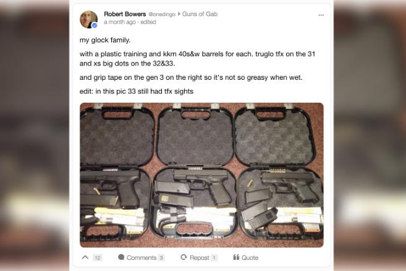Screen dimensions: 406x271
Task: Click the Quote button label
Action: click(x=250, y=257)
